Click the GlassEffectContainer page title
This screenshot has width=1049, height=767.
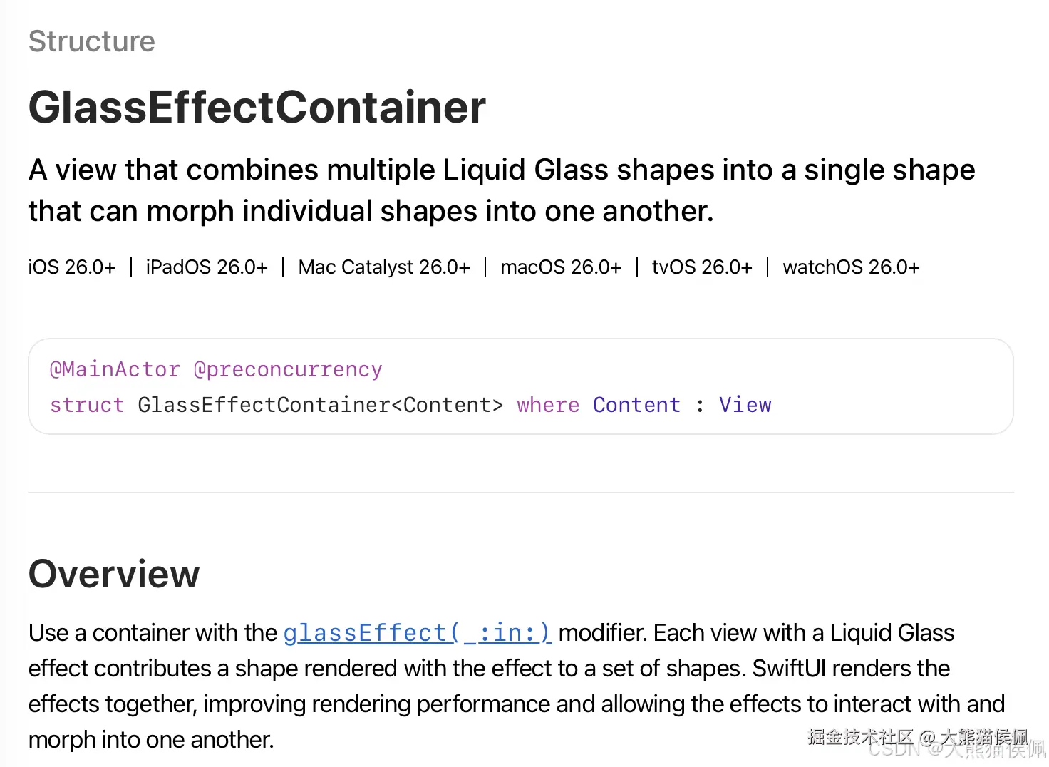(257, 108)
